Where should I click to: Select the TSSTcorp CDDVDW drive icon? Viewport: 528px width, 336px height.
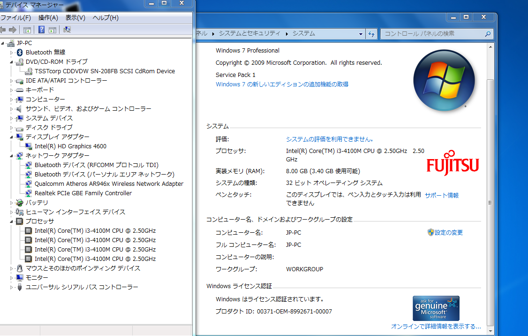(29, 71)
